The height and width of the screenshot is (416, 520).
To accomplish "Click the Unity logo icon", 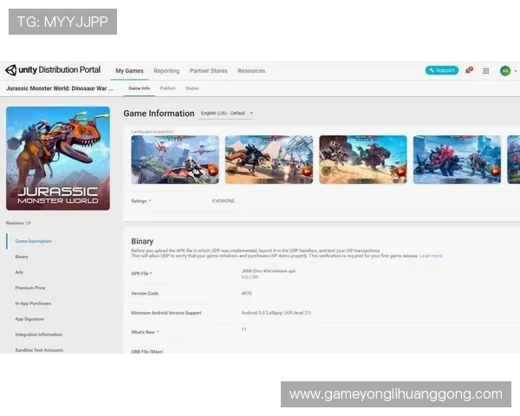I will click(x=11, y=70).
